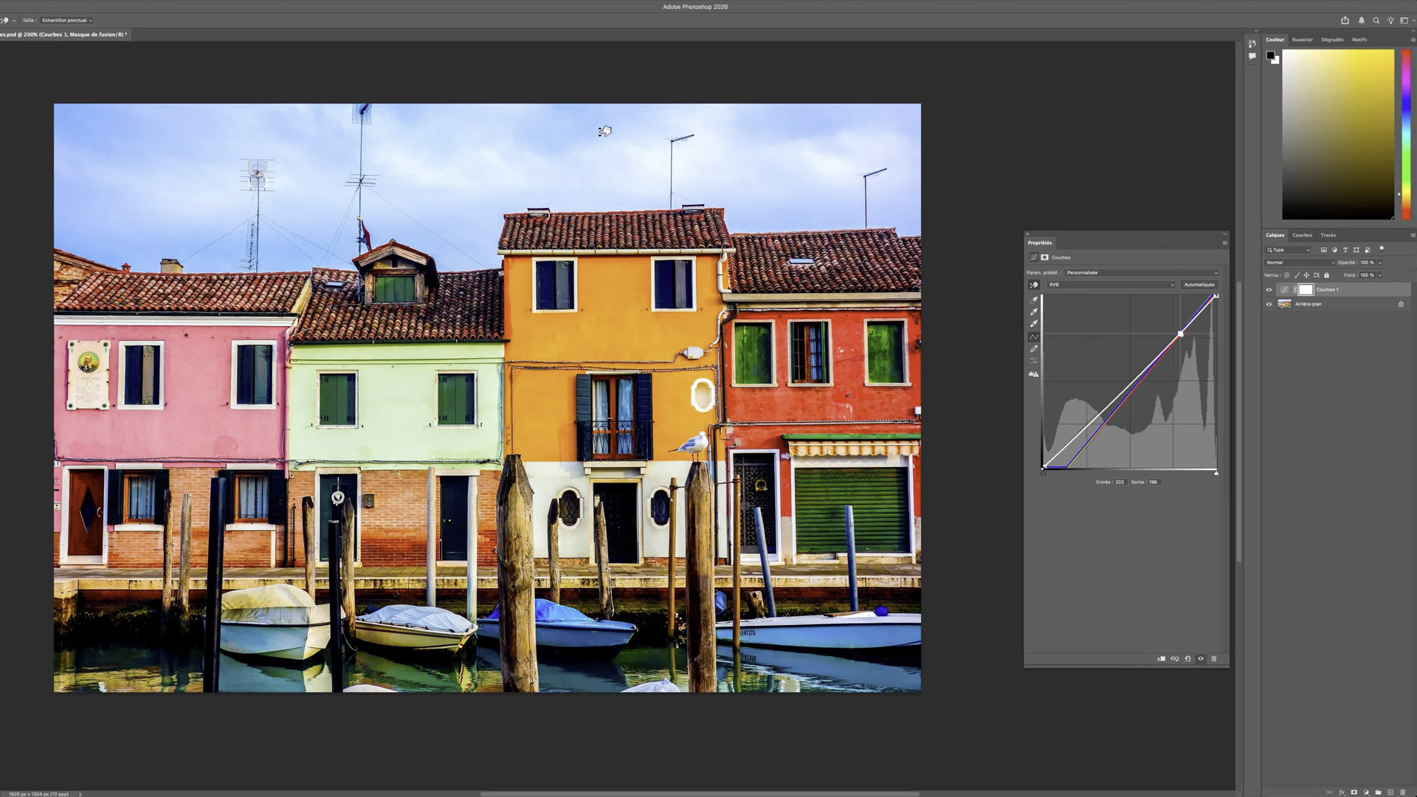The height and width of the screenshot is (797, 1417).
Task: Open the Personnalisée preset dropdown
Action: [x=1141, y=273]
